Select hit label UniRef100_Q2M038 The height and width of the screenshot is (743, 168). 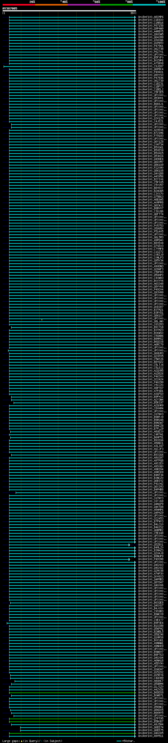tap(151, 571)
